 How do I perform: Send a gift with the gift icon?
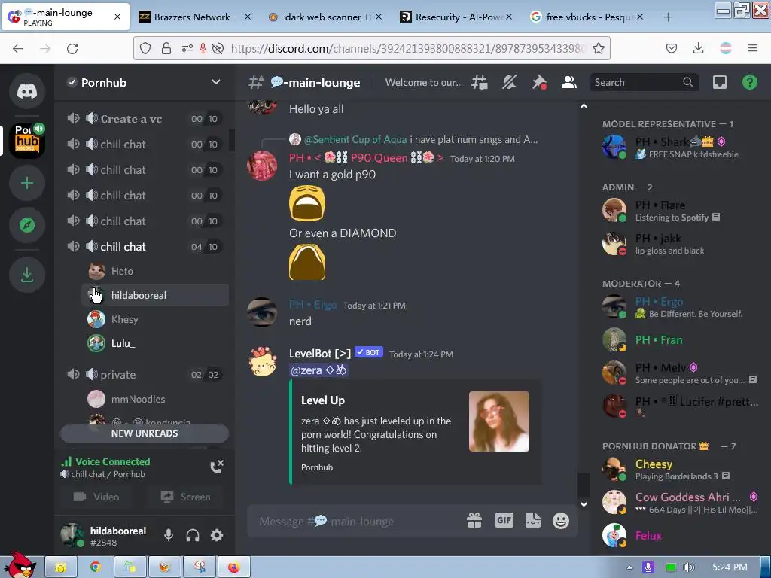click(x=474, y=521)
